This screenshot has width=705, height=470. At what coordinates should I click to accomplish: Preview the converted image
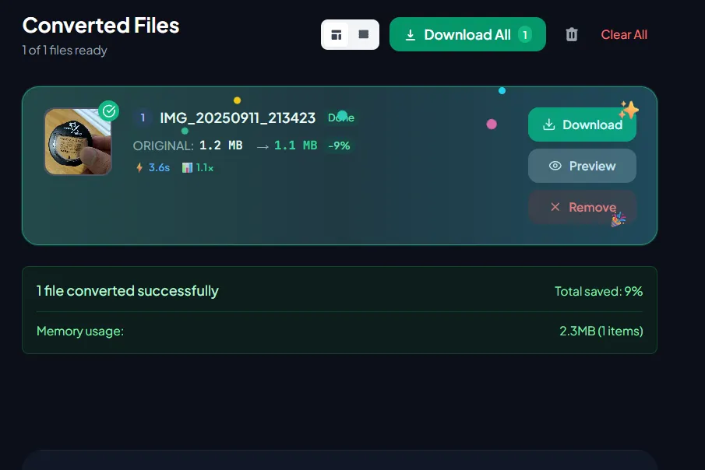point(582,166)
